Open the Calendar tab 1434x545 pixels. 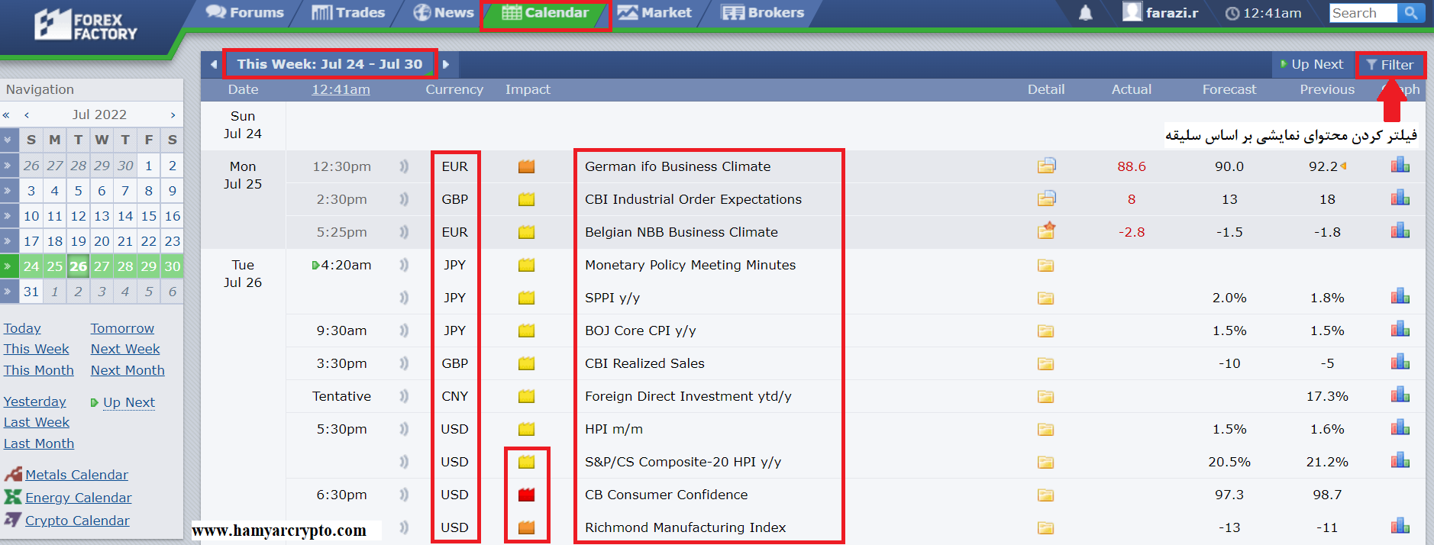click(x=545, y=13)
